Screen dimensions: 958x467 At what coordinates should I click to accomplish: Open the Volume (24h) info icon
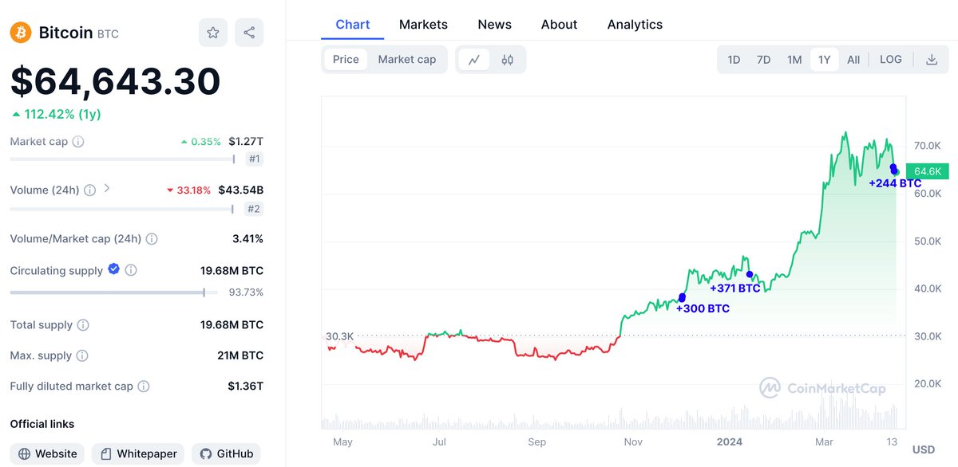click(89, 190)
